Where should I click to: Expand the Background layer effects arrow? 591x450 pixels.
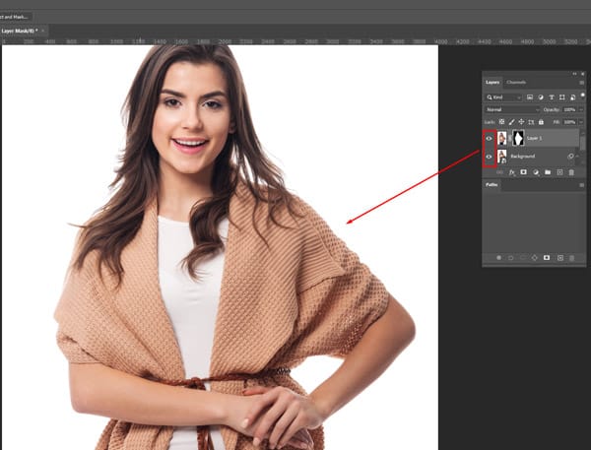coord(577,156)
